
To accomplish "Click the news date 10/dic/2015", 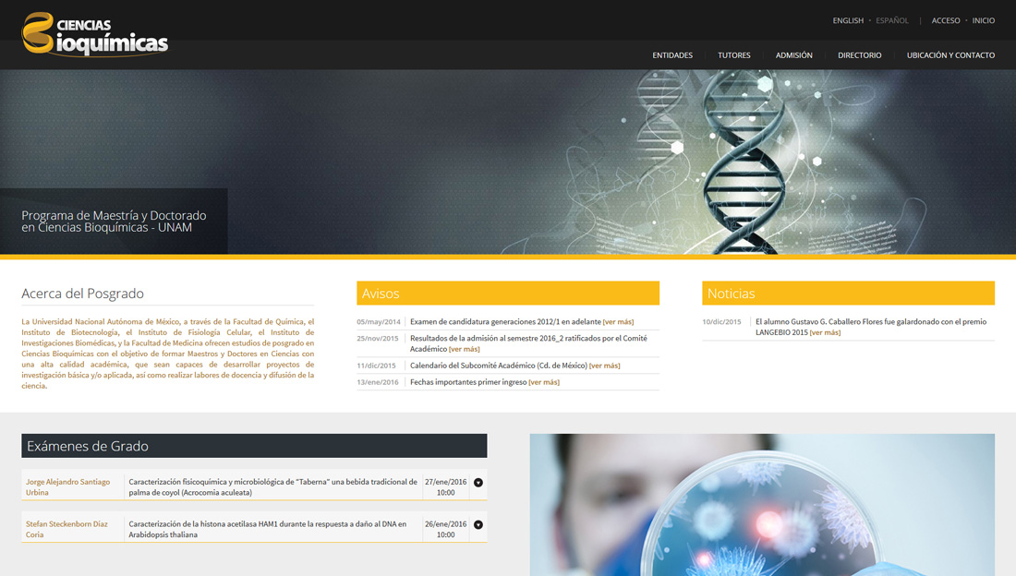I will 722,322.
